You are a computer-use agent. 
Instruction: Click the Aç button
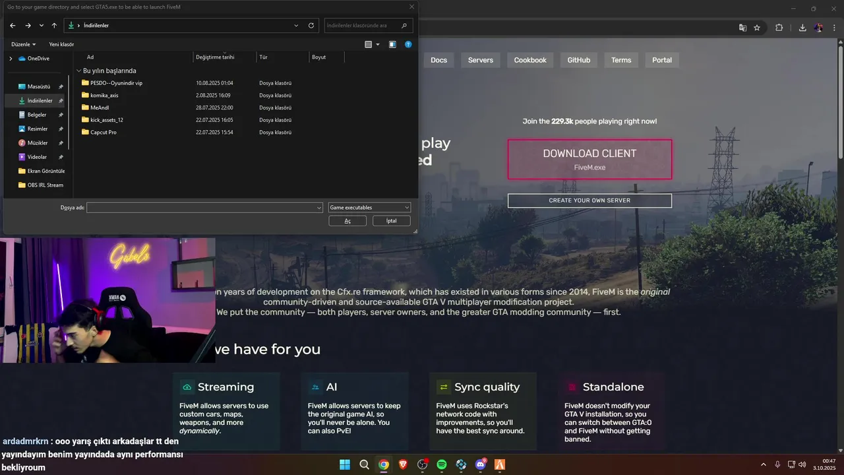(x=347, y=221)
